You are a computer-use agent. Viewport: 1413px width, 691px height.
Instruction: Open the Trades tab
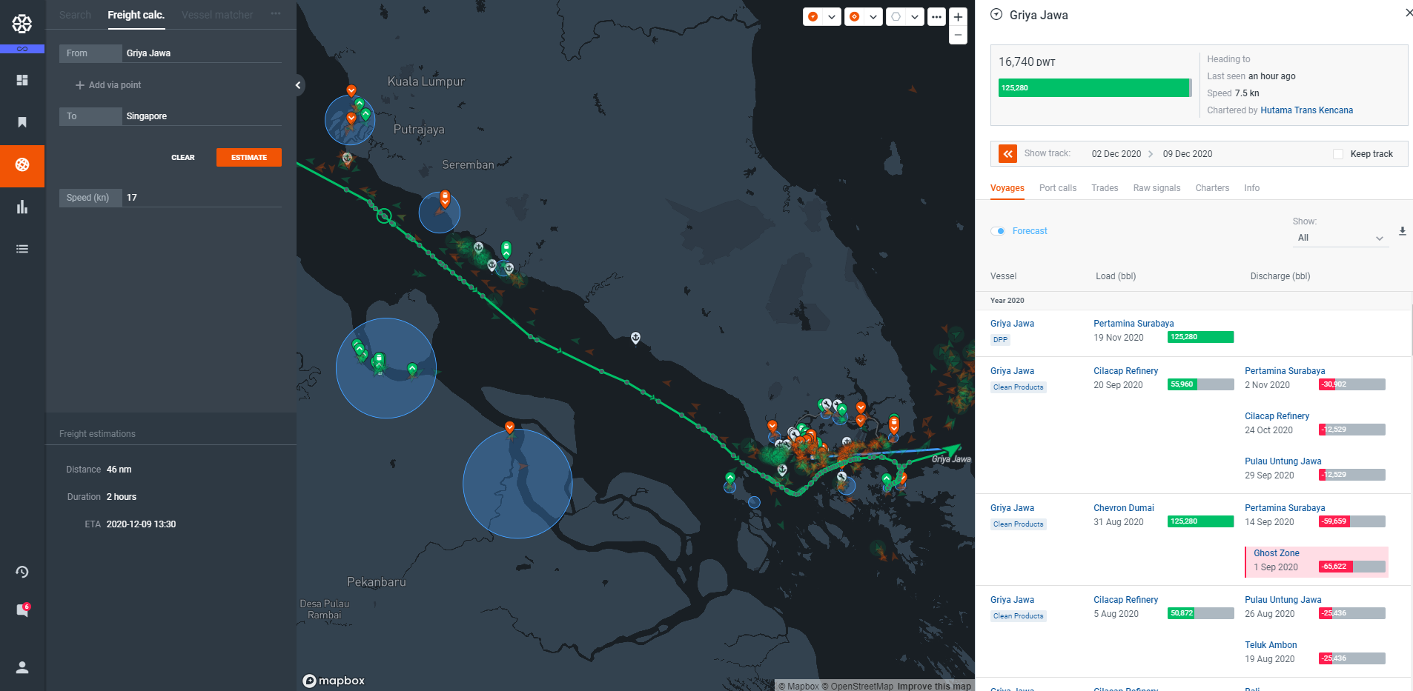click(x=1105, y=188)
